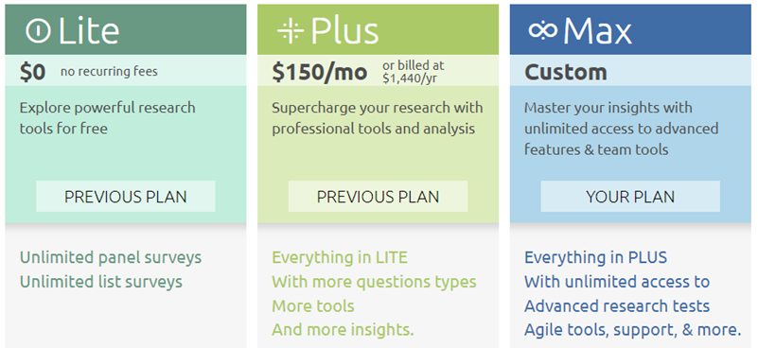Click the $150/mo price label

click(320, 72)
